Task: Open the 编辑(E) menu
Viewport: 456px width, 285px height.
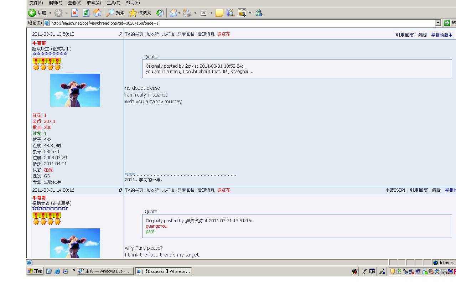Action: (55, 3)
